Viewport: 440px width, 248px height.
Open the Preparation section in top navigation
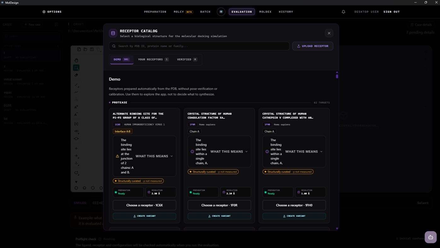pos(155,12)
